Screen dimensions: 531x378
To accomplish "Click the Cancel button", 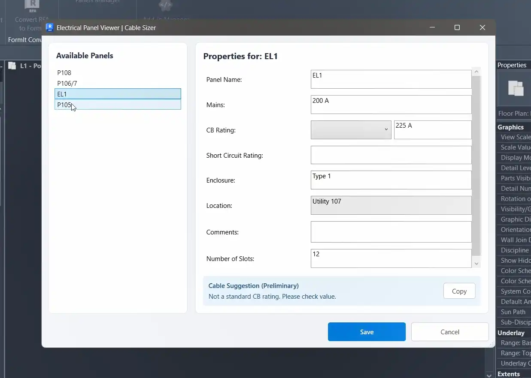I will [x=449, y=332].
